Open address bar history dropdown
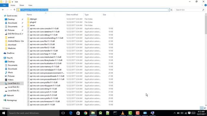The height and width of the screenshot is (116, 207). pos(168,10)
